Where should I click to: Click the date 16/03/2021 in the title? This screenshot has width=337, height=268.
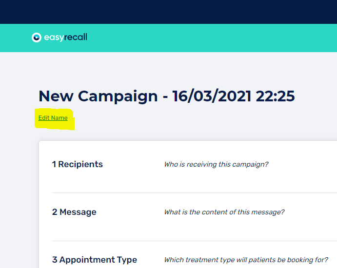pyautogui.click(x=211, y=96)
